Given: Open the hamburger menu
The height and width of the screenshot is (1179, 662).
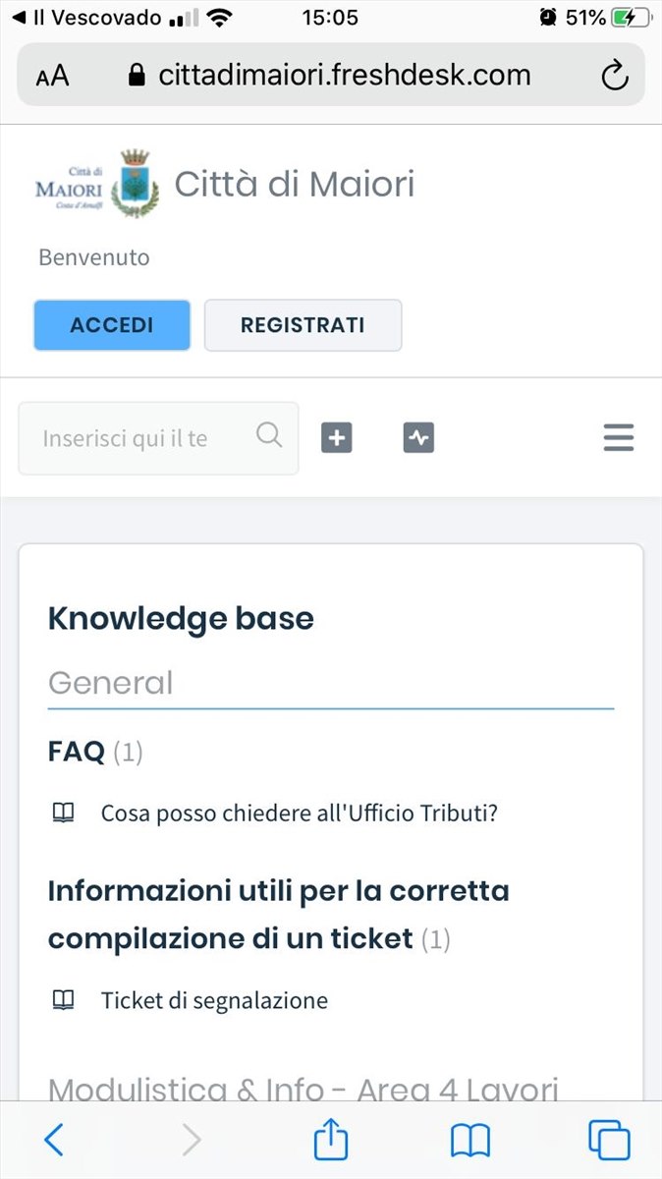Looking at the screenshot, I should [x=619, y=437].
